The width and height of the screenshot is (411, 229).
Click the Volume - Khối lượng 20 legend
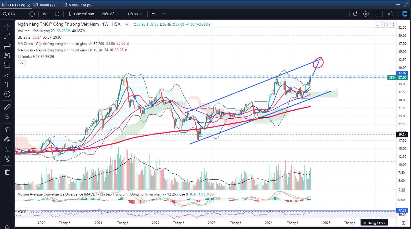[x=36, y=31]
